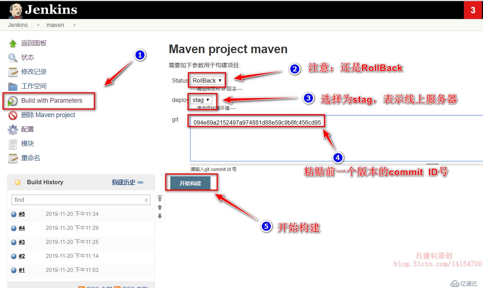Screen dimensions: 483x288
Task: Click timestamp 2019-11-20 下午11:34
Action: click(72, 214)
